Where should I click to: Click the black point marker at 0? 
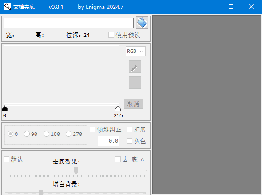point(5,108)
